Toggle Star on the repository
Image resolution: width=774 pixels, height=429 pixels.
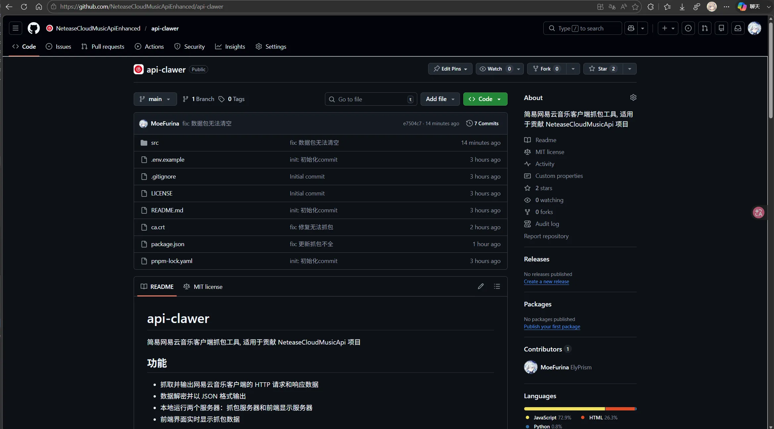(x=603, y=69)
